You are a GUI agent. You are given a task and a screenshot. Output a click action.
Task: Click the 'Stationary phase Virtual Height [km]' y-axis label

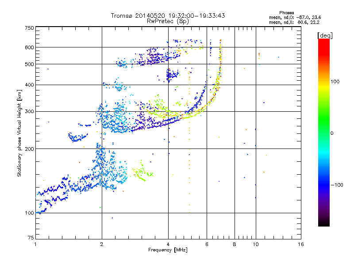19,133
